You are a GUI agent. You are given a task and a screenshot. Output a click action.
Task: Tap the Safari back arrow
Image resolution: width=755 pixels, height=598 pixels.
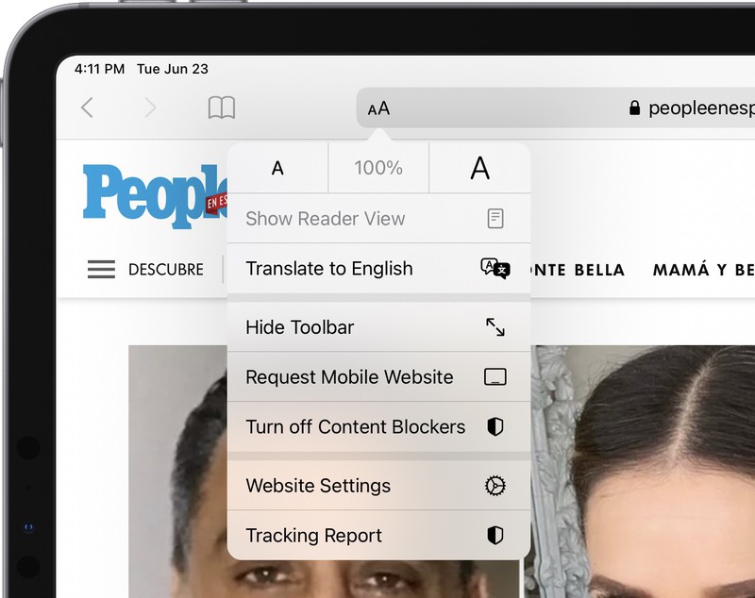87,108
